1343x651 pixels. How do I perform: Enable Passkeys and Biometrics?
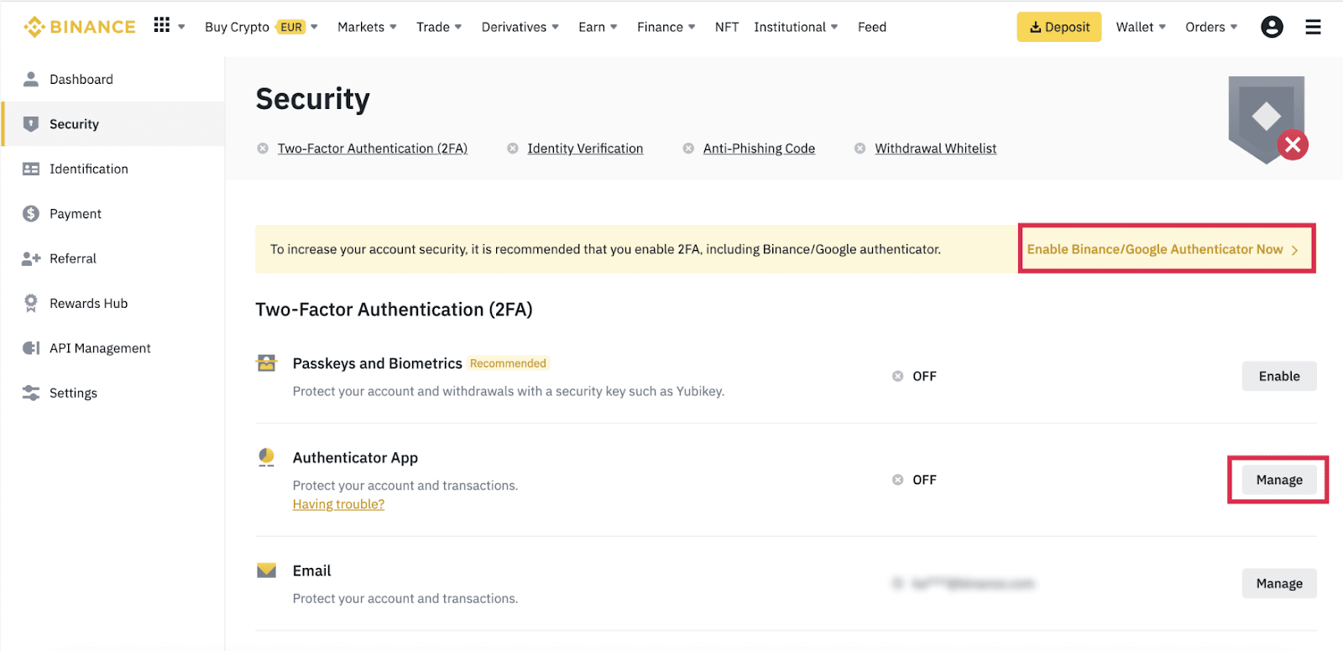click(1278, 376)
